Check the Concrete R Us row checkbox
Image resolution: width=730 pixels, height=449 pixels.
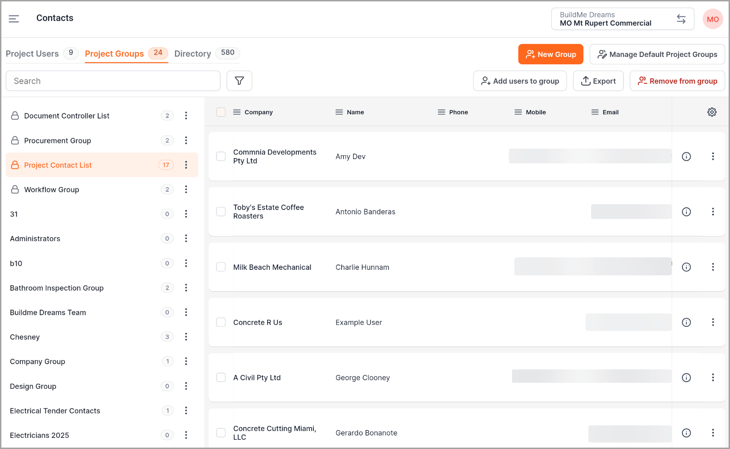tap(221, 322)
